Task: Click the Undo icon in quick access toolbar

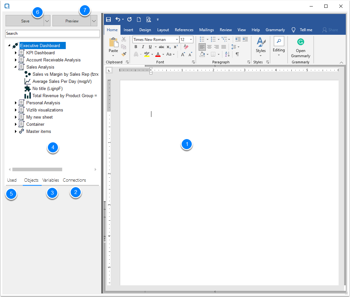Action: 118,19
